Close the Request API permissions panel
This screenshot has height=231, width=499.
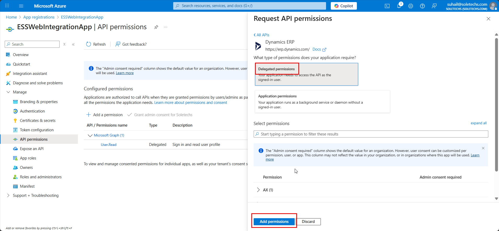click(x=488, y=19)
